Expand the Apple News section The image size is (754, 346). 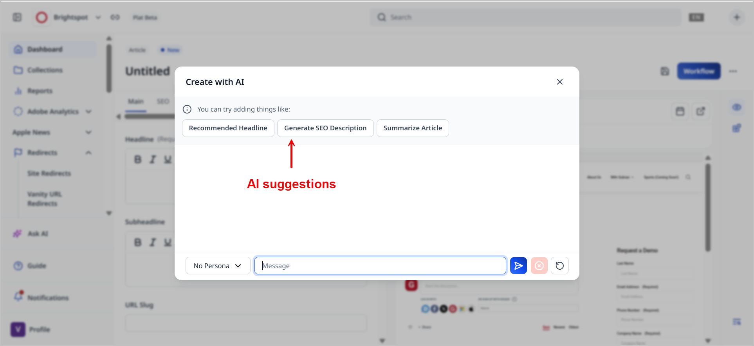(x=88, y=132)
